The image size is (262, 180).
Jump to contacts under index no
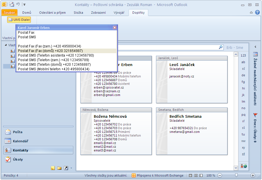[x=243, y=108]
